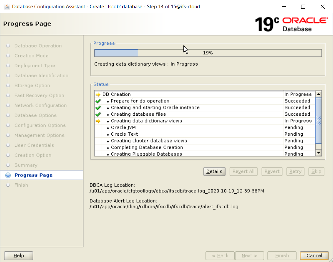Image resolution: width=333 pixels, height=262 pixels.
Task: Minimize the Database Configuration Assistant window
Action: point(284,7)
